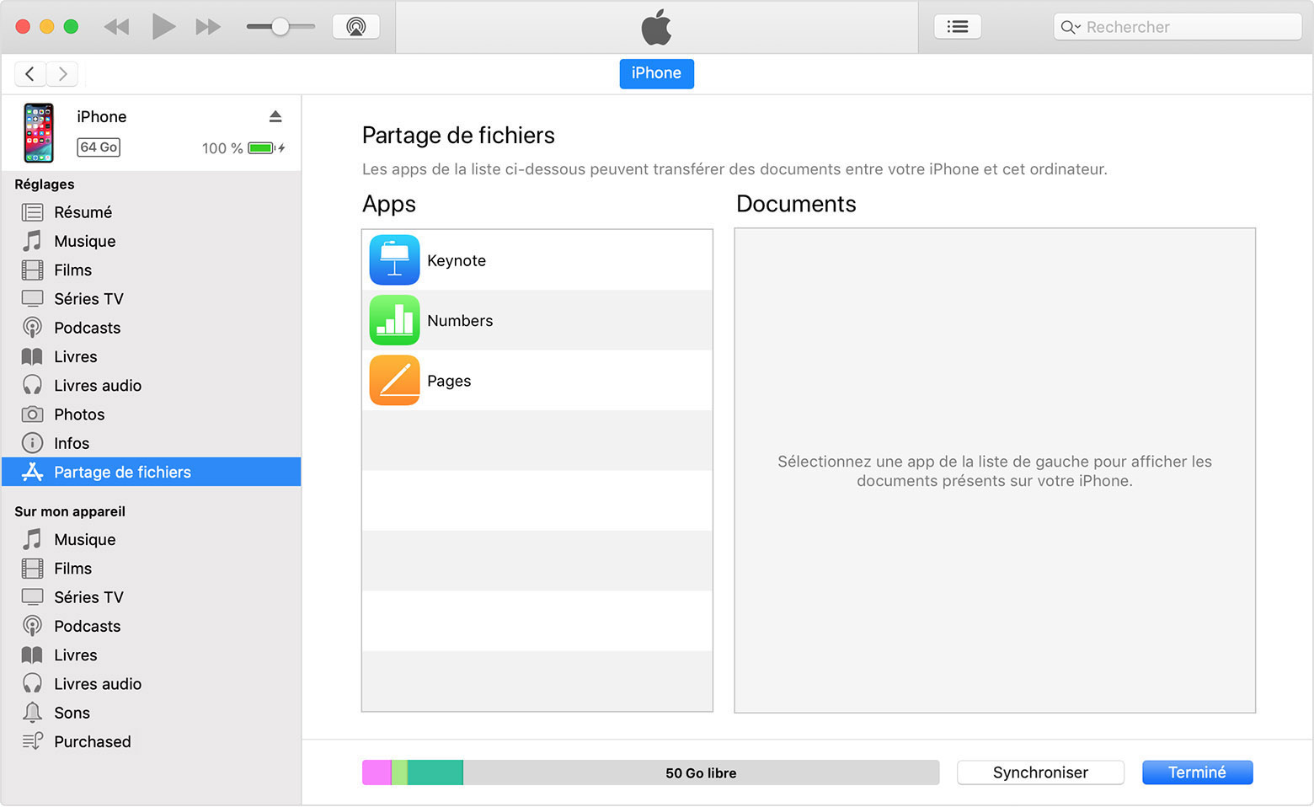Open Films under Réglages
The width and height of the screenshot is (1314, 807).
tap(152, 270)
